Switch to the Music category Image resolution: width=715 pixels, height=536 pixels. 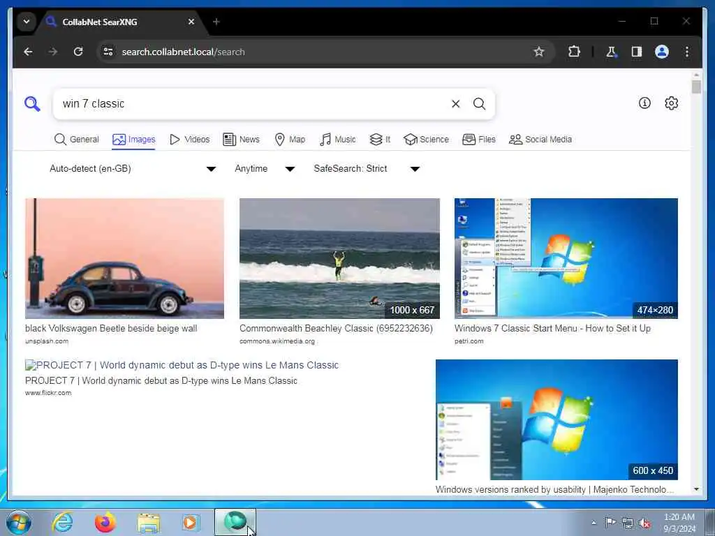click(337, 140)
